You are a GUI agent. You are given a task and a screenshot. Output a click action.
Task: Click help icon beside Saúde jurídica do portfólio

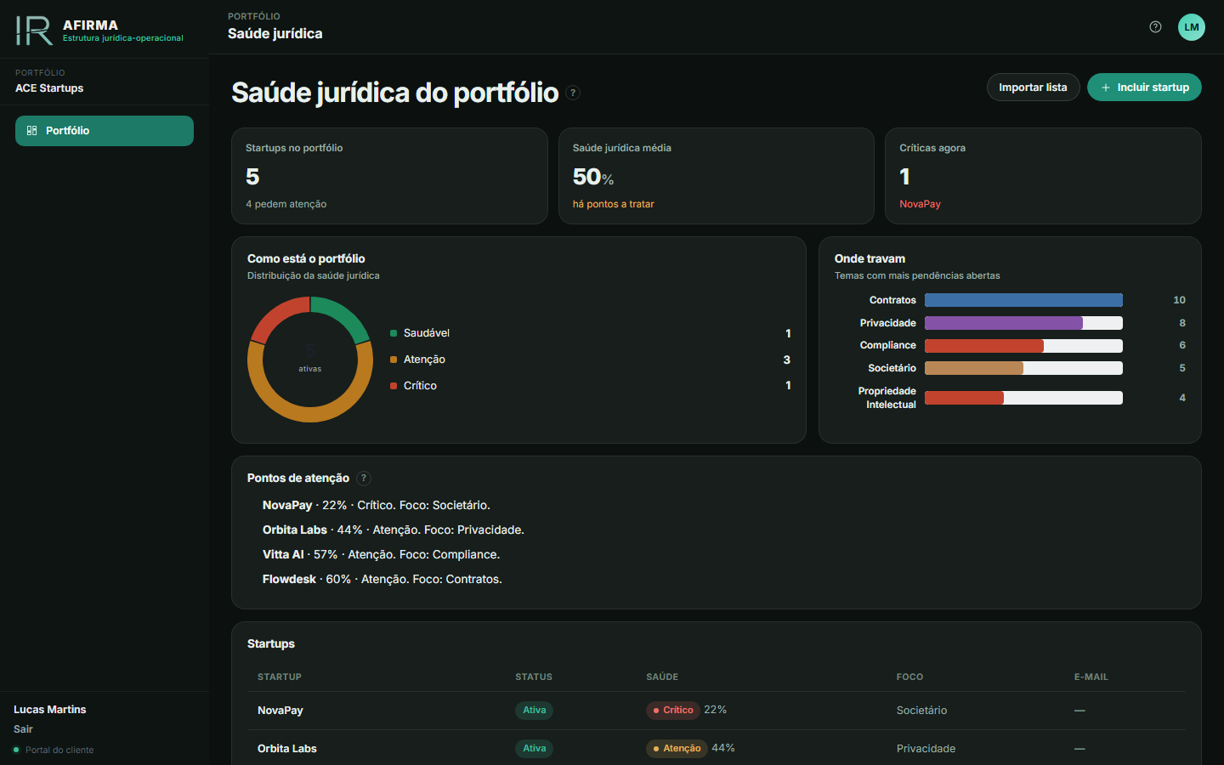(573, 93)
